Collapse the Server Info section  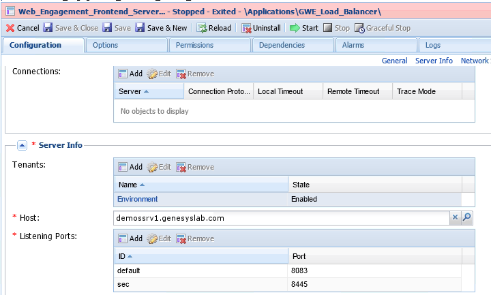[x=22, y=146]
